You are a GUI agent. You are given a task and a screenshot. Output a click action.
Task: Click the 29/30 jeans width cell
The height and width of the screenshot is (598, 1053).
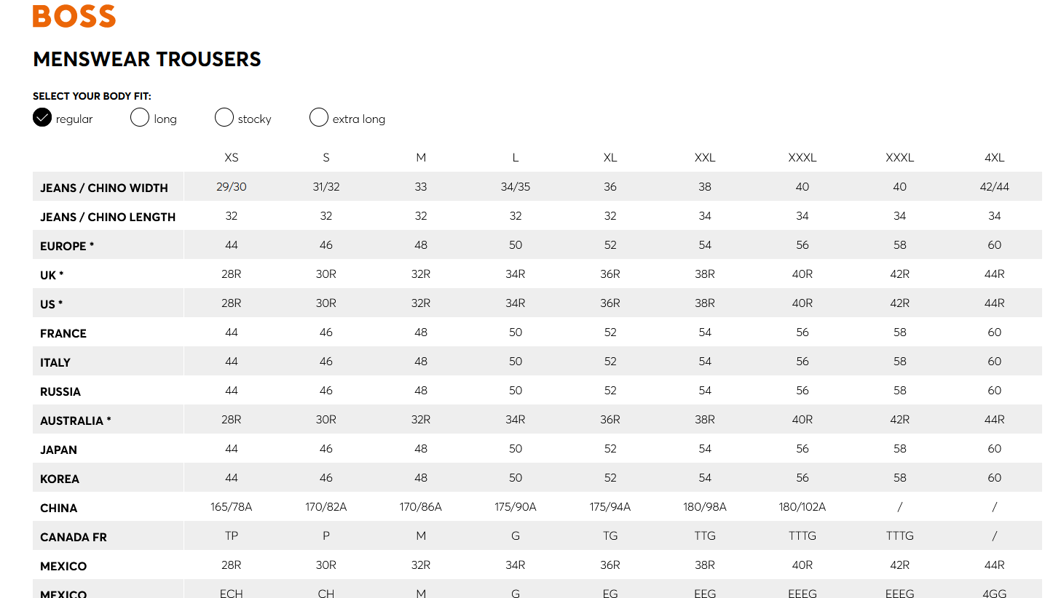coord(232,187)
